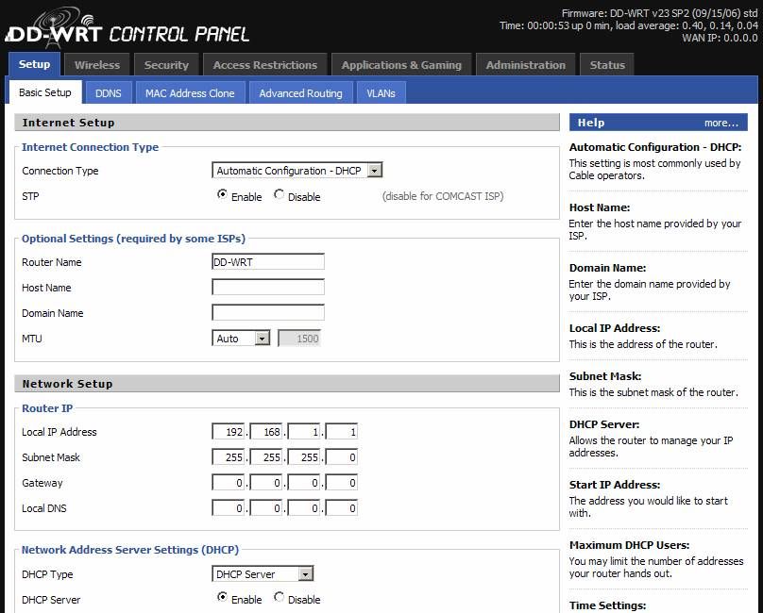Open the DDNS sub-tab
The image size is (763, 613).
(x=108, y=92)
